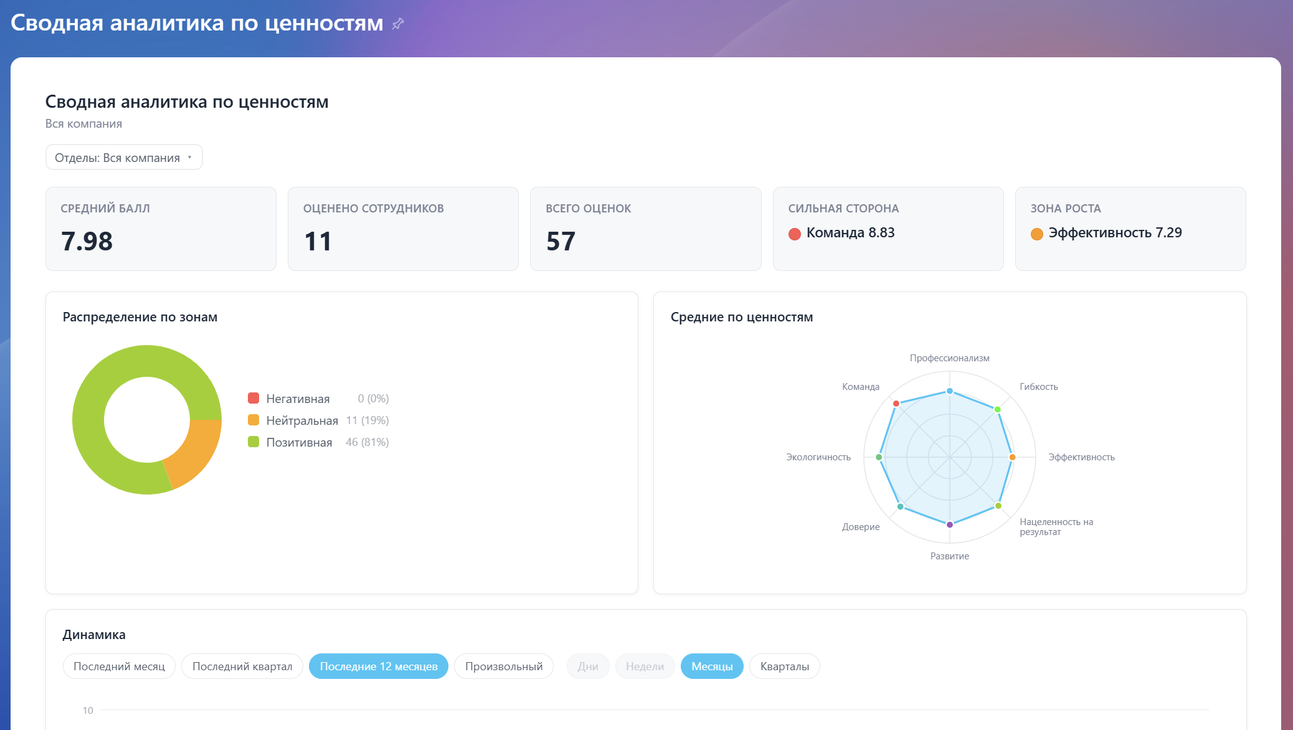Switch grouping to Месяцы
Viewport: 1293px width, 730px height.
[x=712, y=666]
